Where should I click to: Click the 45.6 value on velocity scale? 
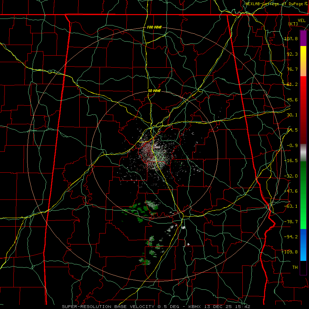pos(292,100)
